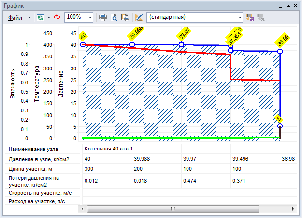Click the print icon

(x=103, y=17)
